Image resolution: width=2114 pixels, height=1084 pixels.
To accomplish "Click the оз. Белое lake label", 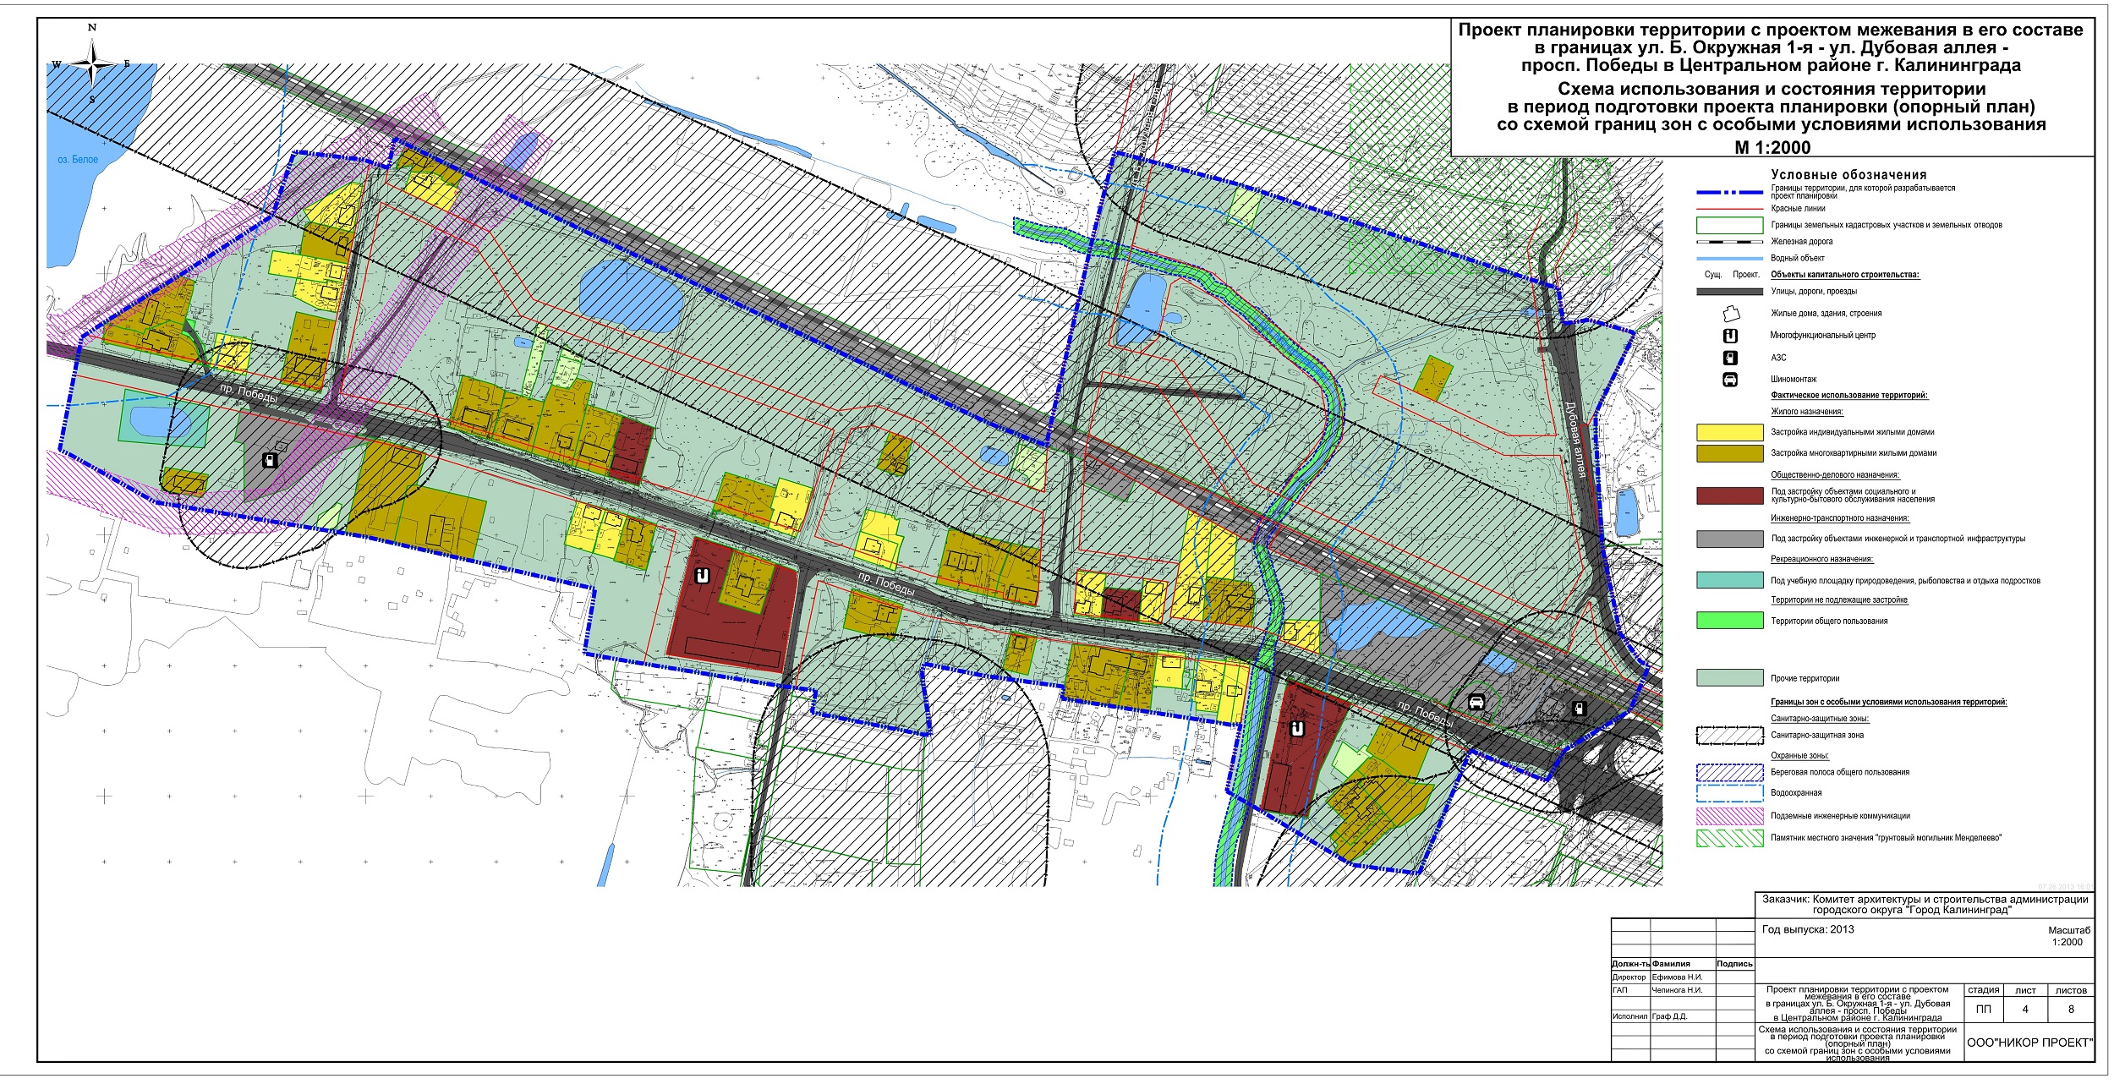I will 78,160.
